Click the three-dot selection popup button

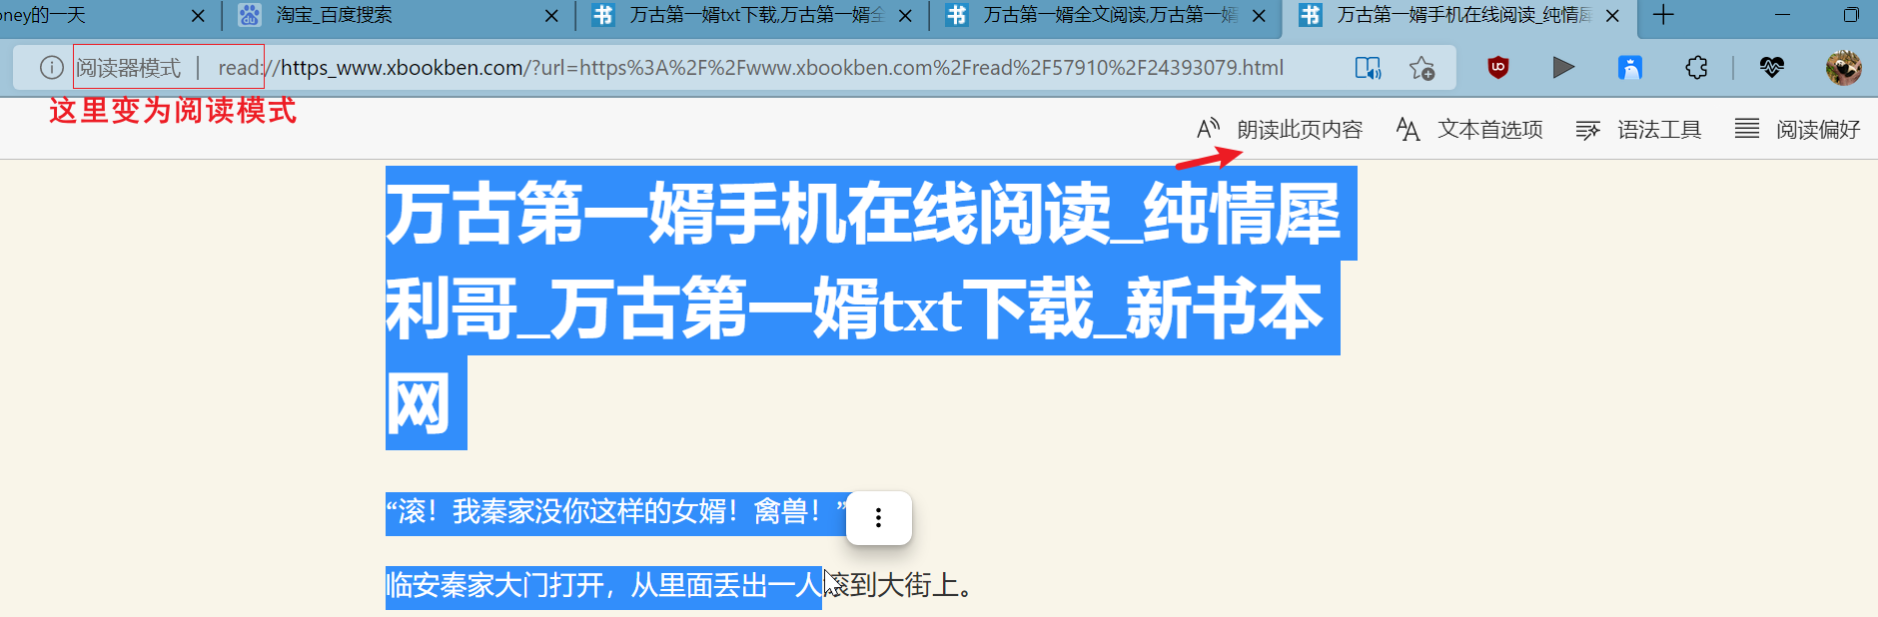(878, 518)
